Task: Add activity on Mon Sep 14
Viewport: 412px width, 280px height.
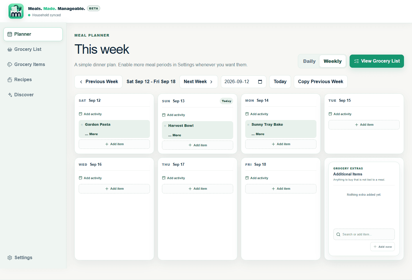Action: coord(257,114)
